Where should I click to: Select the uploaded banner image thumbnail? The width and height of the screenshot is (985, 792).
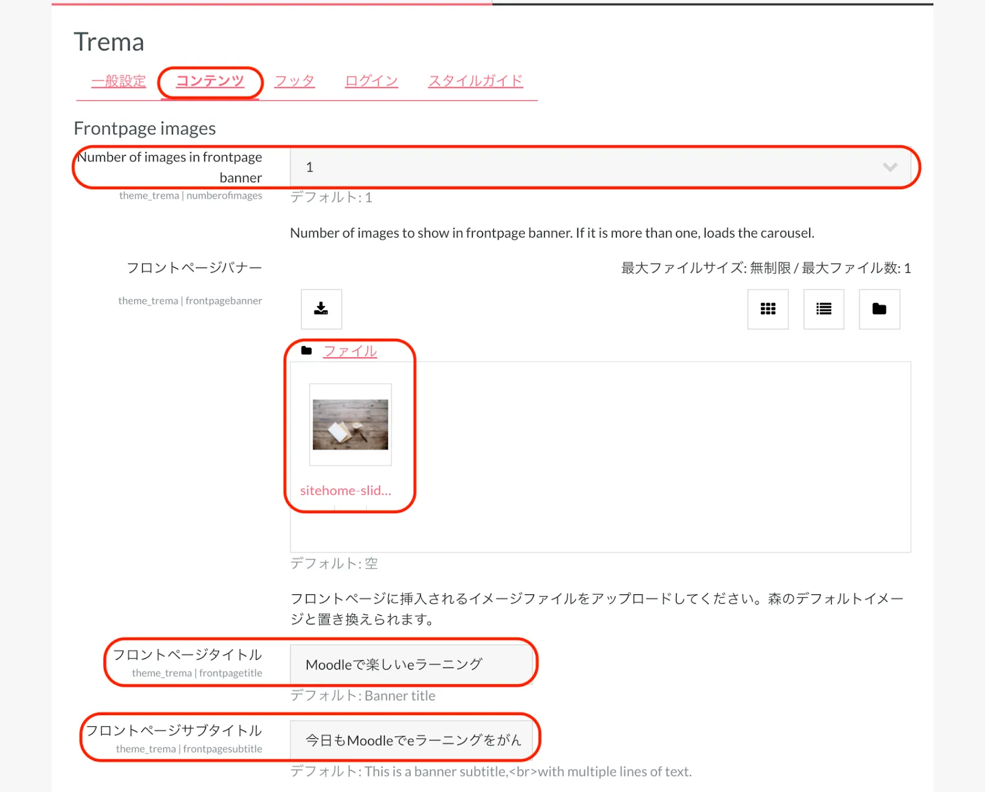pos(350,425)
